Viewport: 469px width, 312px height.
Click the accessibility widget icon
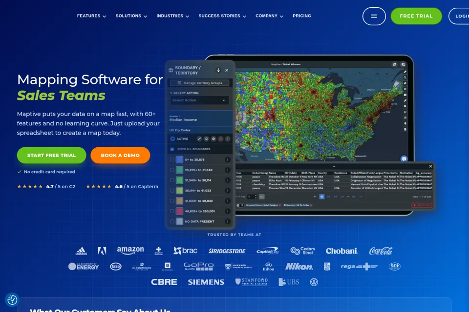pyautogui.click(x=12, y=300)
